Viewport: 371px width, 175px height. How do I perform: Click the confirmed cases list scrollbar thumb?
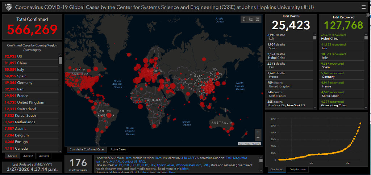[60, 60]
